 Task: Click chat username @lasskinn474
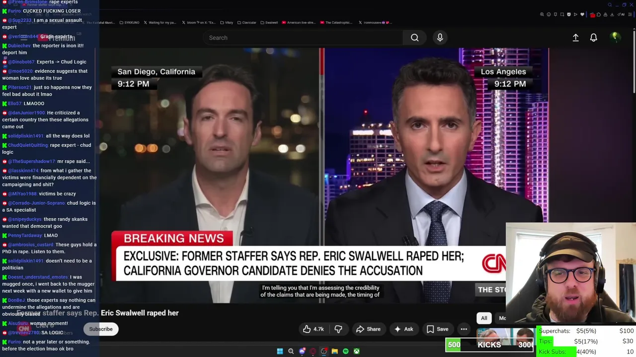pyautogui.click(x=23, y=171)
